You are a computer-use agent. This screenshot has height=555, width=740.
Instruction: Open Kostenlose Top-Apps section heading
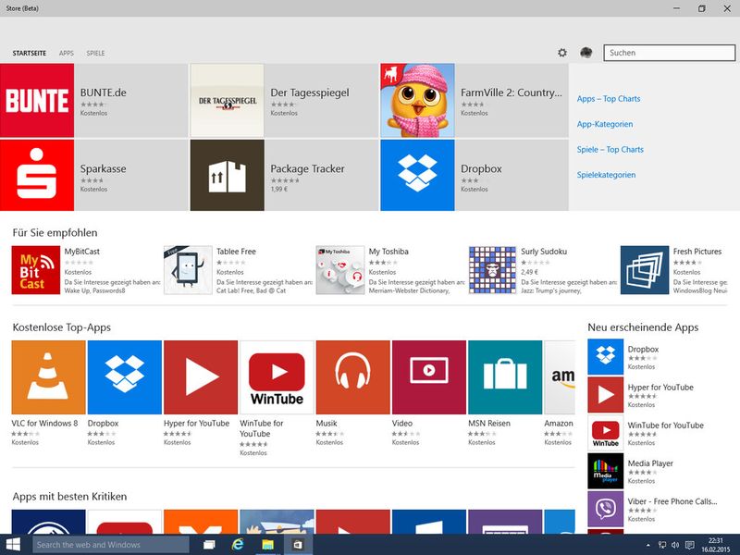[61, 327]
